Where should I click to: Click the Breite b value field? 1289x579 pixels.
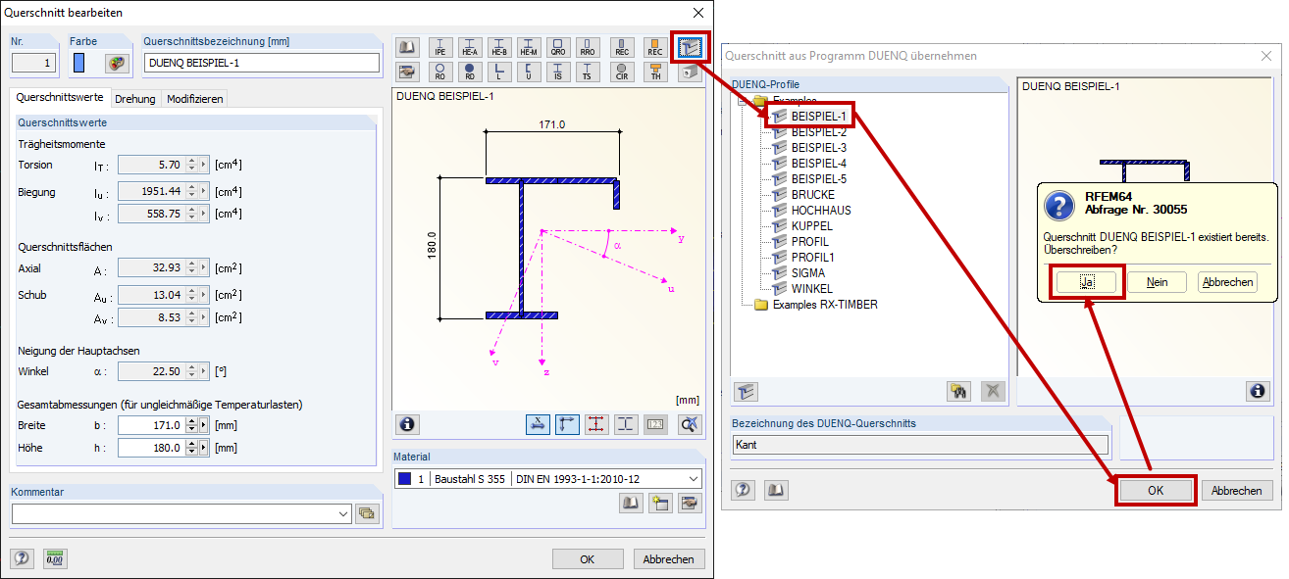pos(150,425)
